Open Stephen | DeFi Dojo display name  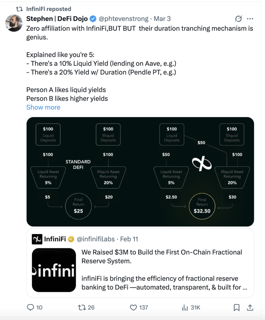(57, 19)
